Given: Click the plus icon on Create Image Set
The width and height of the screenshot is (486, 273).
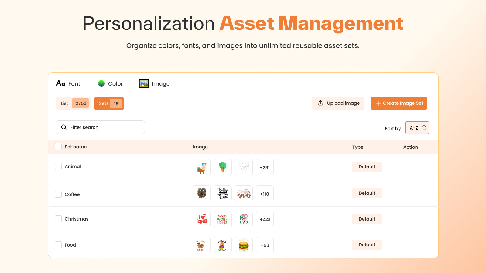Looking at the screenshot, I should [x=378, y=103].
